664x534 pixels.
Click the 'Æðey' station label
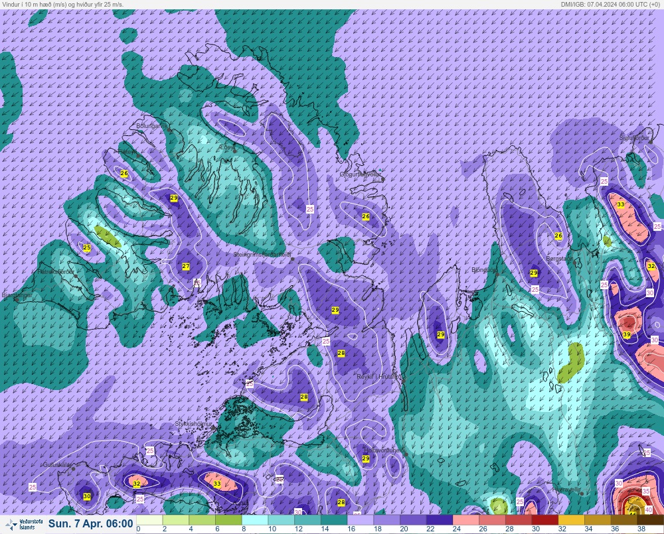pos(226,147)
